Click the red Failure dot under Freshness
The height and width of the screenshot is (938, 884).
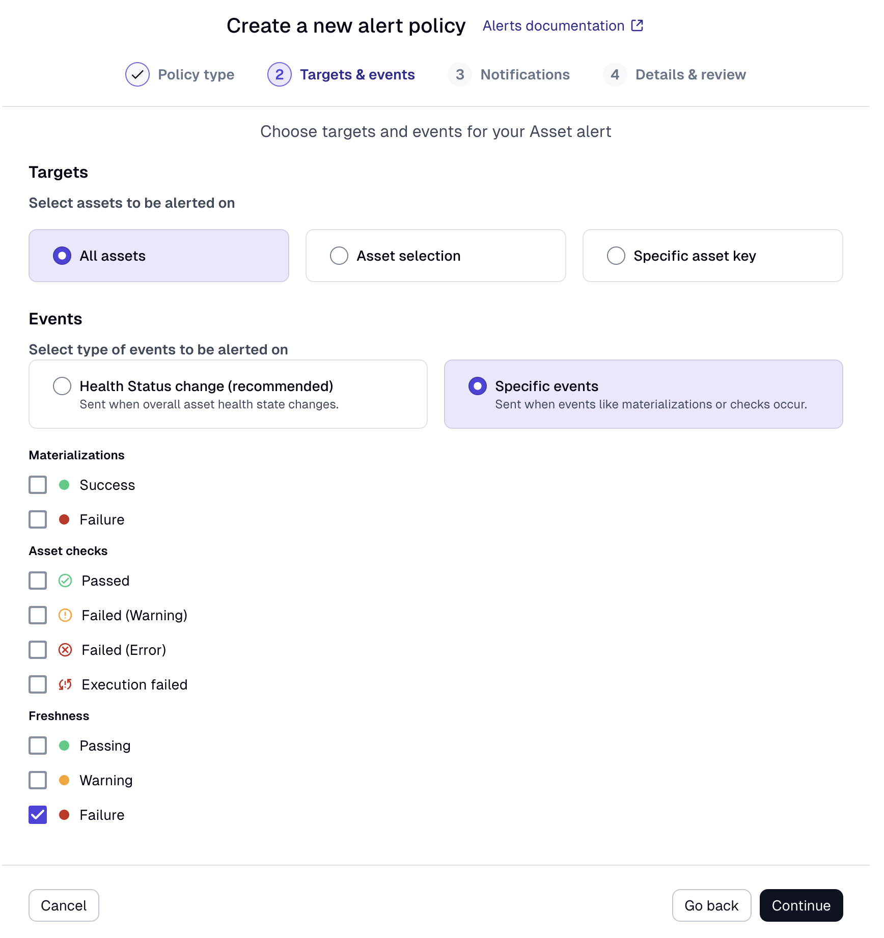click(64, 815)
